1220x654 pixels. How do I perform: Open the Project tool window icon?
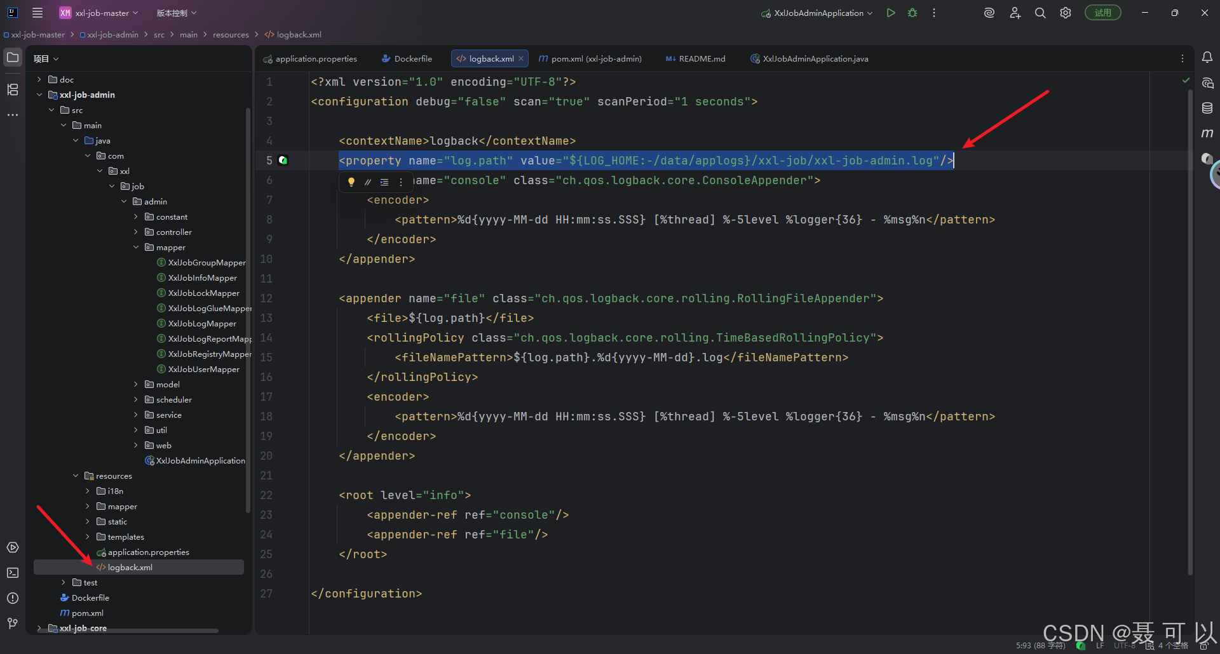pos(13,58)
